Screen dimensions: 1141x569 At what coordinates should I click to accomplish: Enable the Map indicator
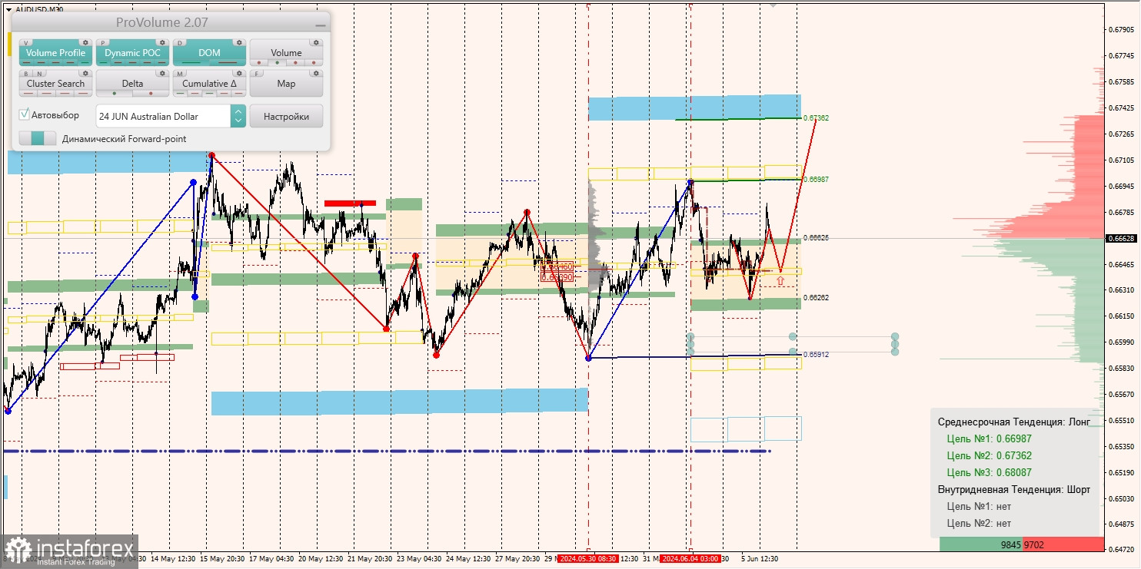(286, 83)
